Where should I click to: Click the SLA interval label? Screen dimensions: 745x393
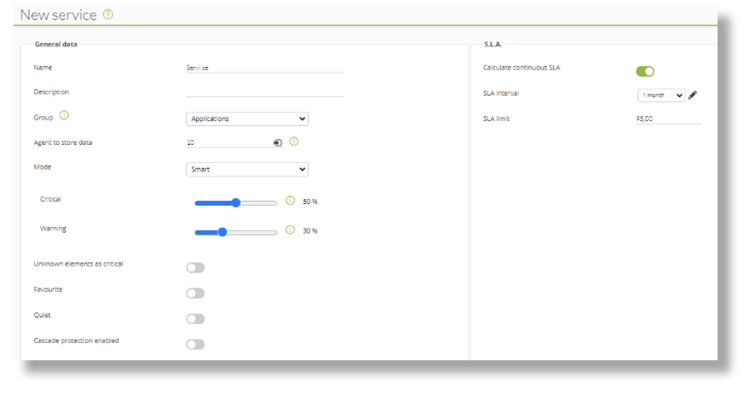click(501, 93)
